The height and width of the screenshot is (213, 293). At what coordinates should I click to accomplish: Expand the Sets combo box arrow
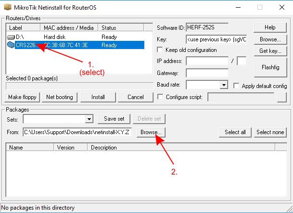(x=89, y=119)
